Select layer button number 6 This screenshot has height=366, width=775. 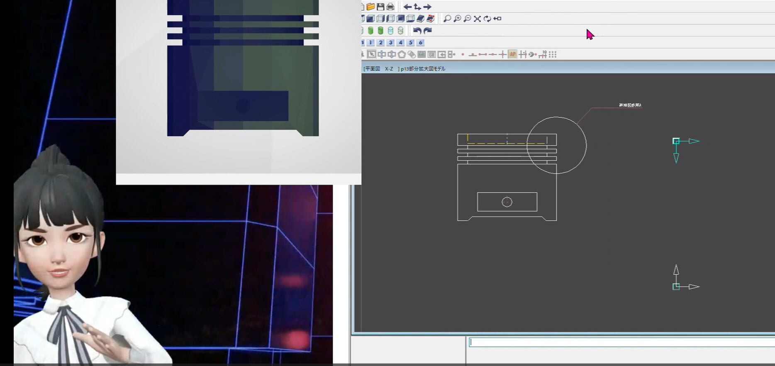(420, 43)
